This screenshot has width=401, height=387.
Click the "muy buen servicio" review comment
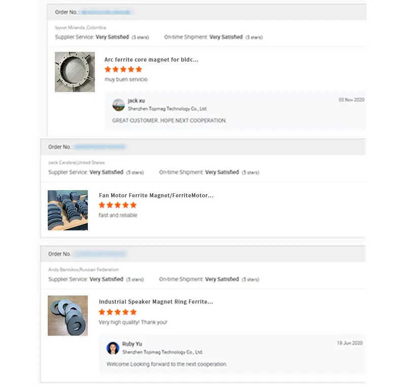[126, 79]
